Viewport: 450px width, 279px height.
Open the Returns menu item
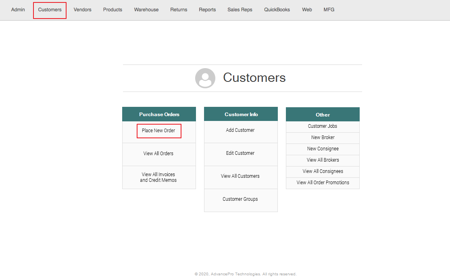click(x=179, y=10)
